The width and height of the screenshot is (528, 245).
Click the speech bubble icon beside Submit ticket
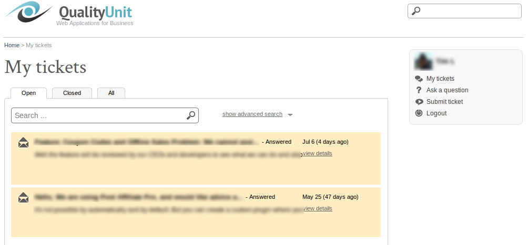(x=419, y=101)
